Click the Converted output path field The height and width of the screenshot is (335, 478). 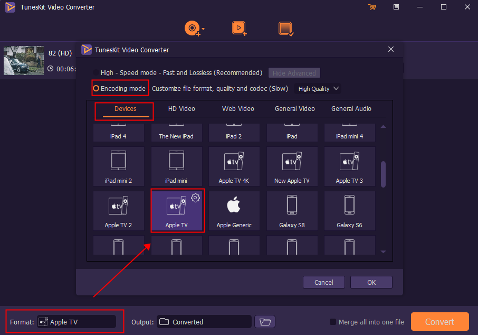[204, 322]
